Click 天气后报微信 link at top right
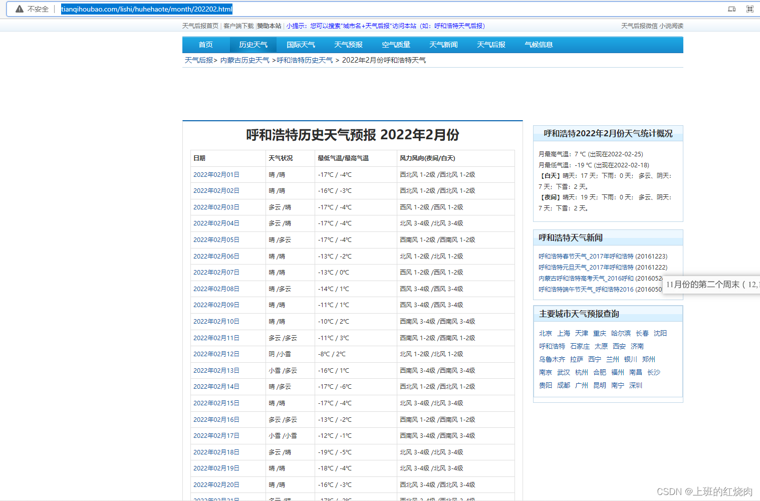The image size is (760, 501). pyautogui.click(x=639, y=26)
